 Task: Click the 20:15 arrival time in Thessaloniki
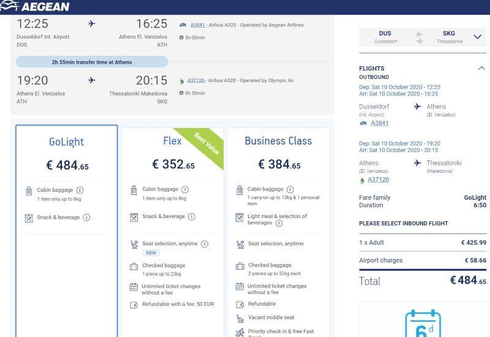(151, 80)
